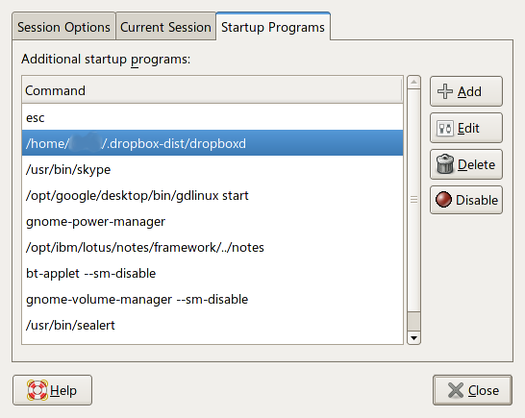Select the gdlinux start entry
The height and width of the screenshot is (418, 525).
click(212, 195)
